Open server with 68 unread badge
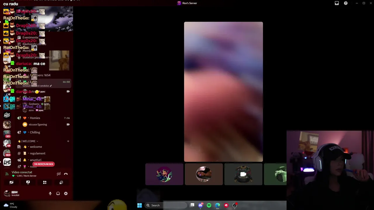Screen dimensions: 374x210 pyautogui.click(x=7, y=143)
